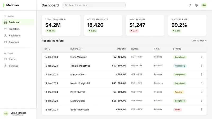Open row actions menu for Nordic Freight AB
This screenshot has height=119, width=212.
(201, 83)
